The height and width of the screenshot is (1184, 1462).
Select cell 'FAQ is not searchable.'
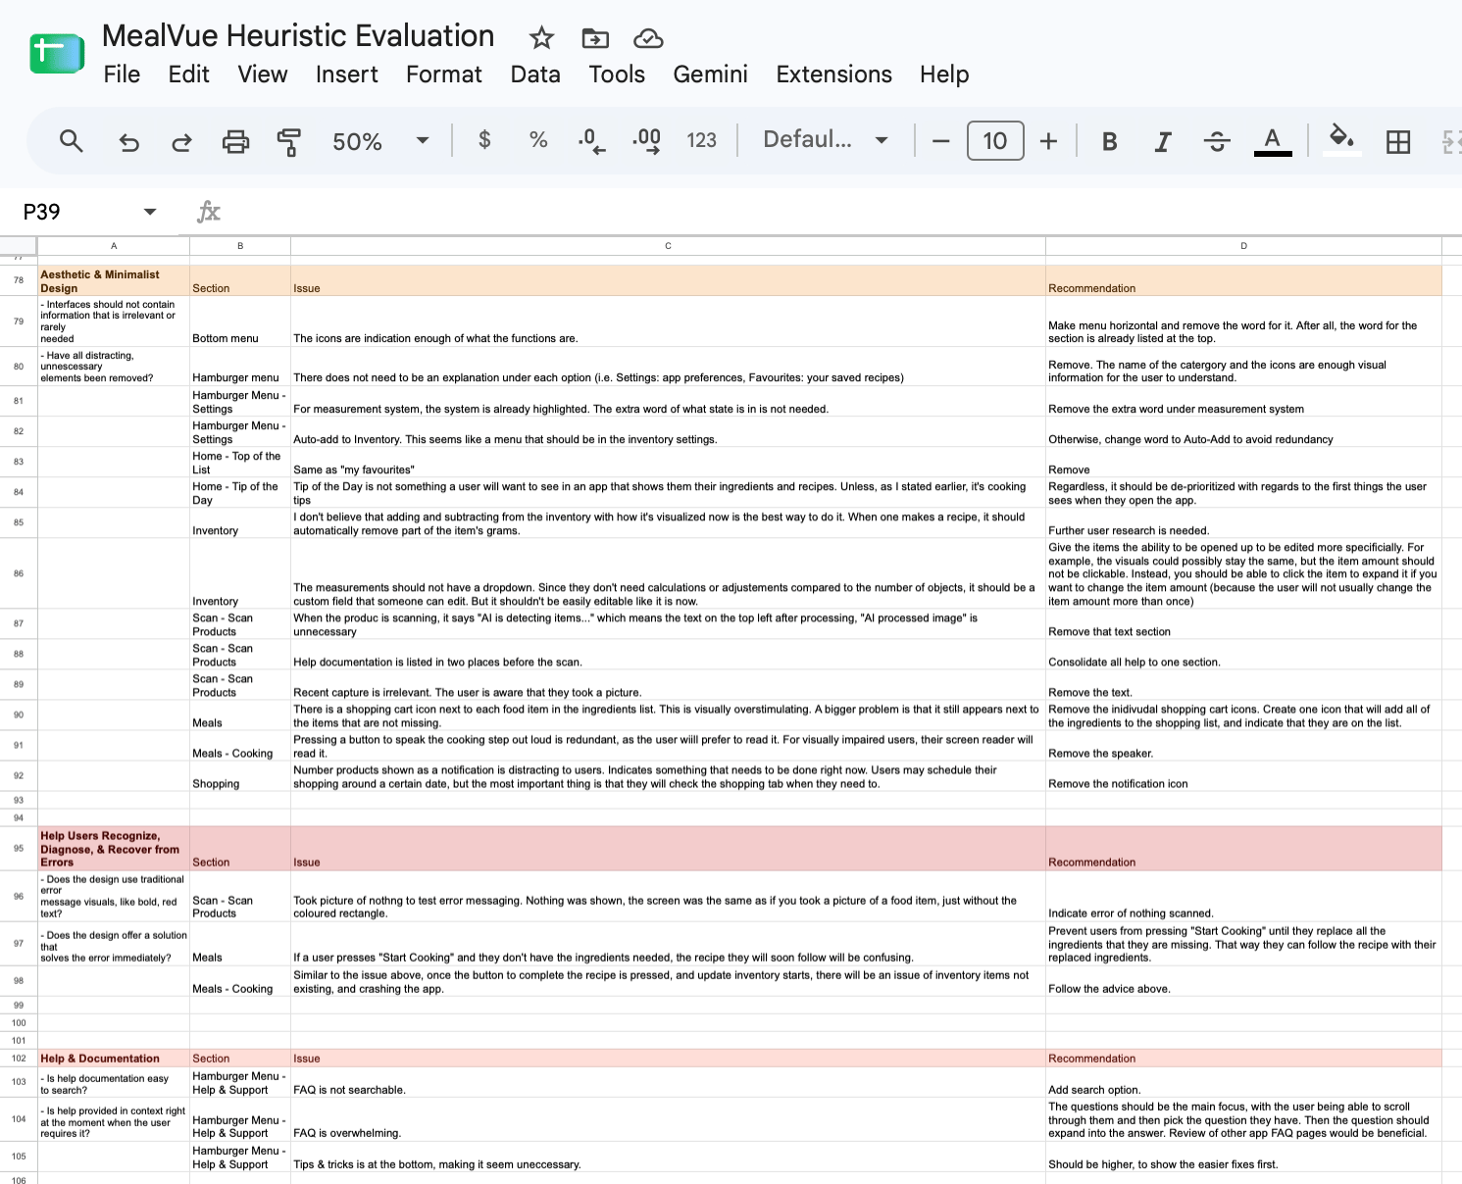tap(668, 1083)
